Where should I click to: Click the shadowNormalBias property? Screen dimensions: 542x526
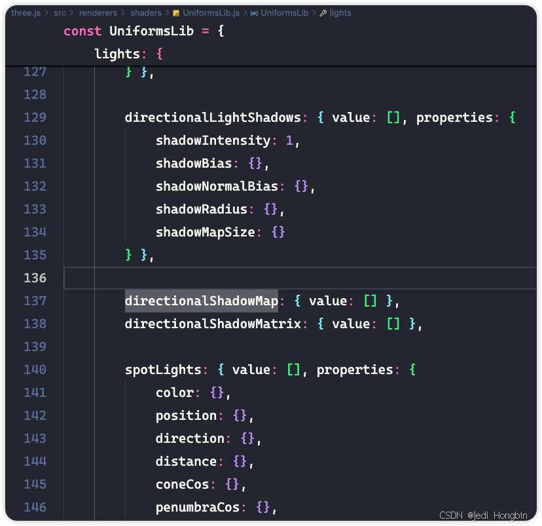pos(217,187)
